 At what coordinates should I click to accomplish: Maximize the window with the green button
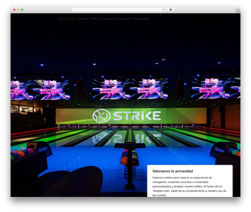point(22,10)
